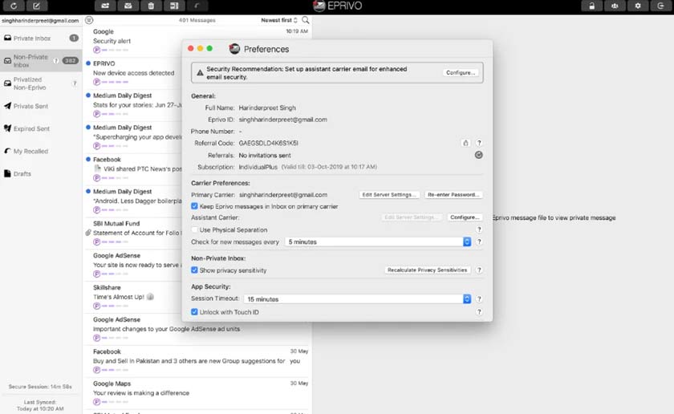Open the Private Inbox folder

pos(41,38)
